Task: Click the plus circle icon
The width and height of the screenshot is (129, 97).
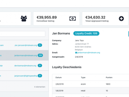Action: click(121, 19)
